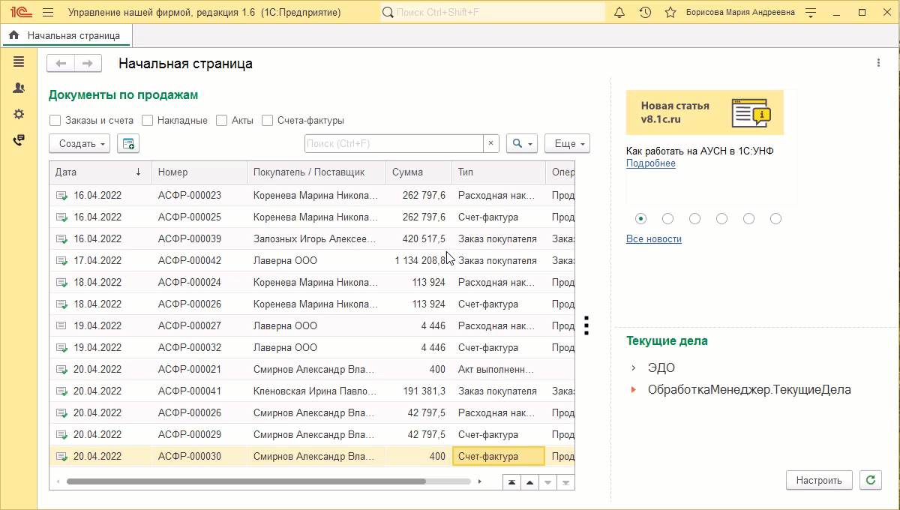Open the main menu icon in title bar

(x=48, y=13)
